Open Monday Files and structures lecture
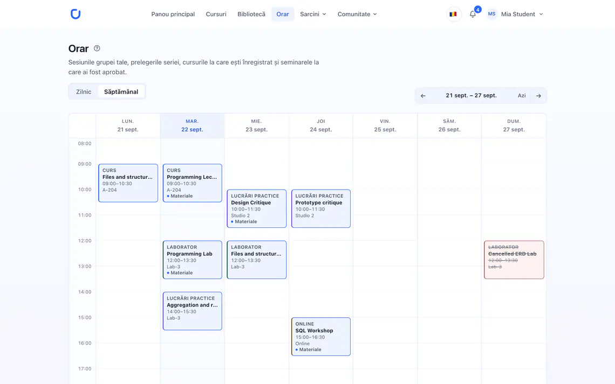This screenshot has height=384, width=615. pyautogui.click(x=128, y=183)
